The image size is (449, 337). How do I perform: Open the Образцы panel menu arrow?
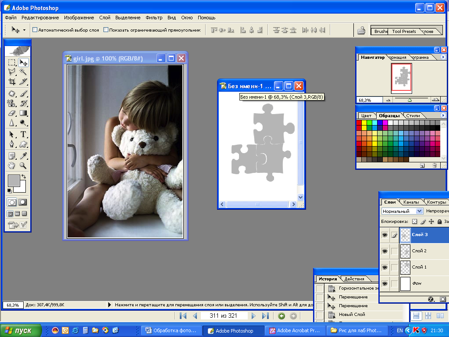443,115
